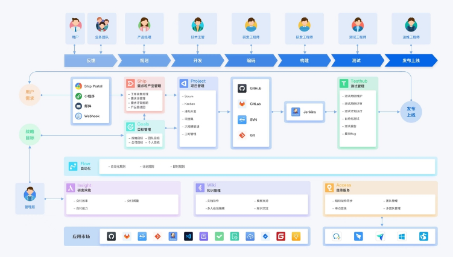This screenshot has width=453, height=257.
Task: Open the Ship module icon
Action: click(130, 83)
